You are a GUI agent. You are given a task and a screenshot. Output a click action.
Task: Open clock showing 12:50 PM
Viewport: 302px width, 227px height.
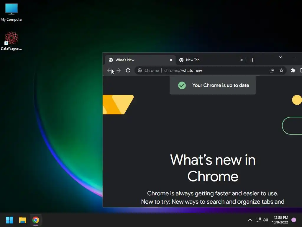click(x=280, y=220)
